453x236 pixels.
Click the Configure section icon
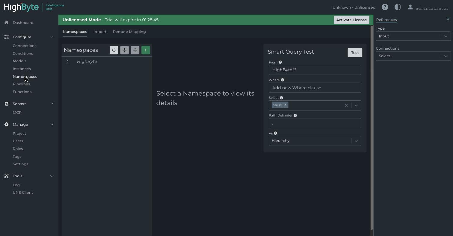pyautogui.click(x=6, y=37)
